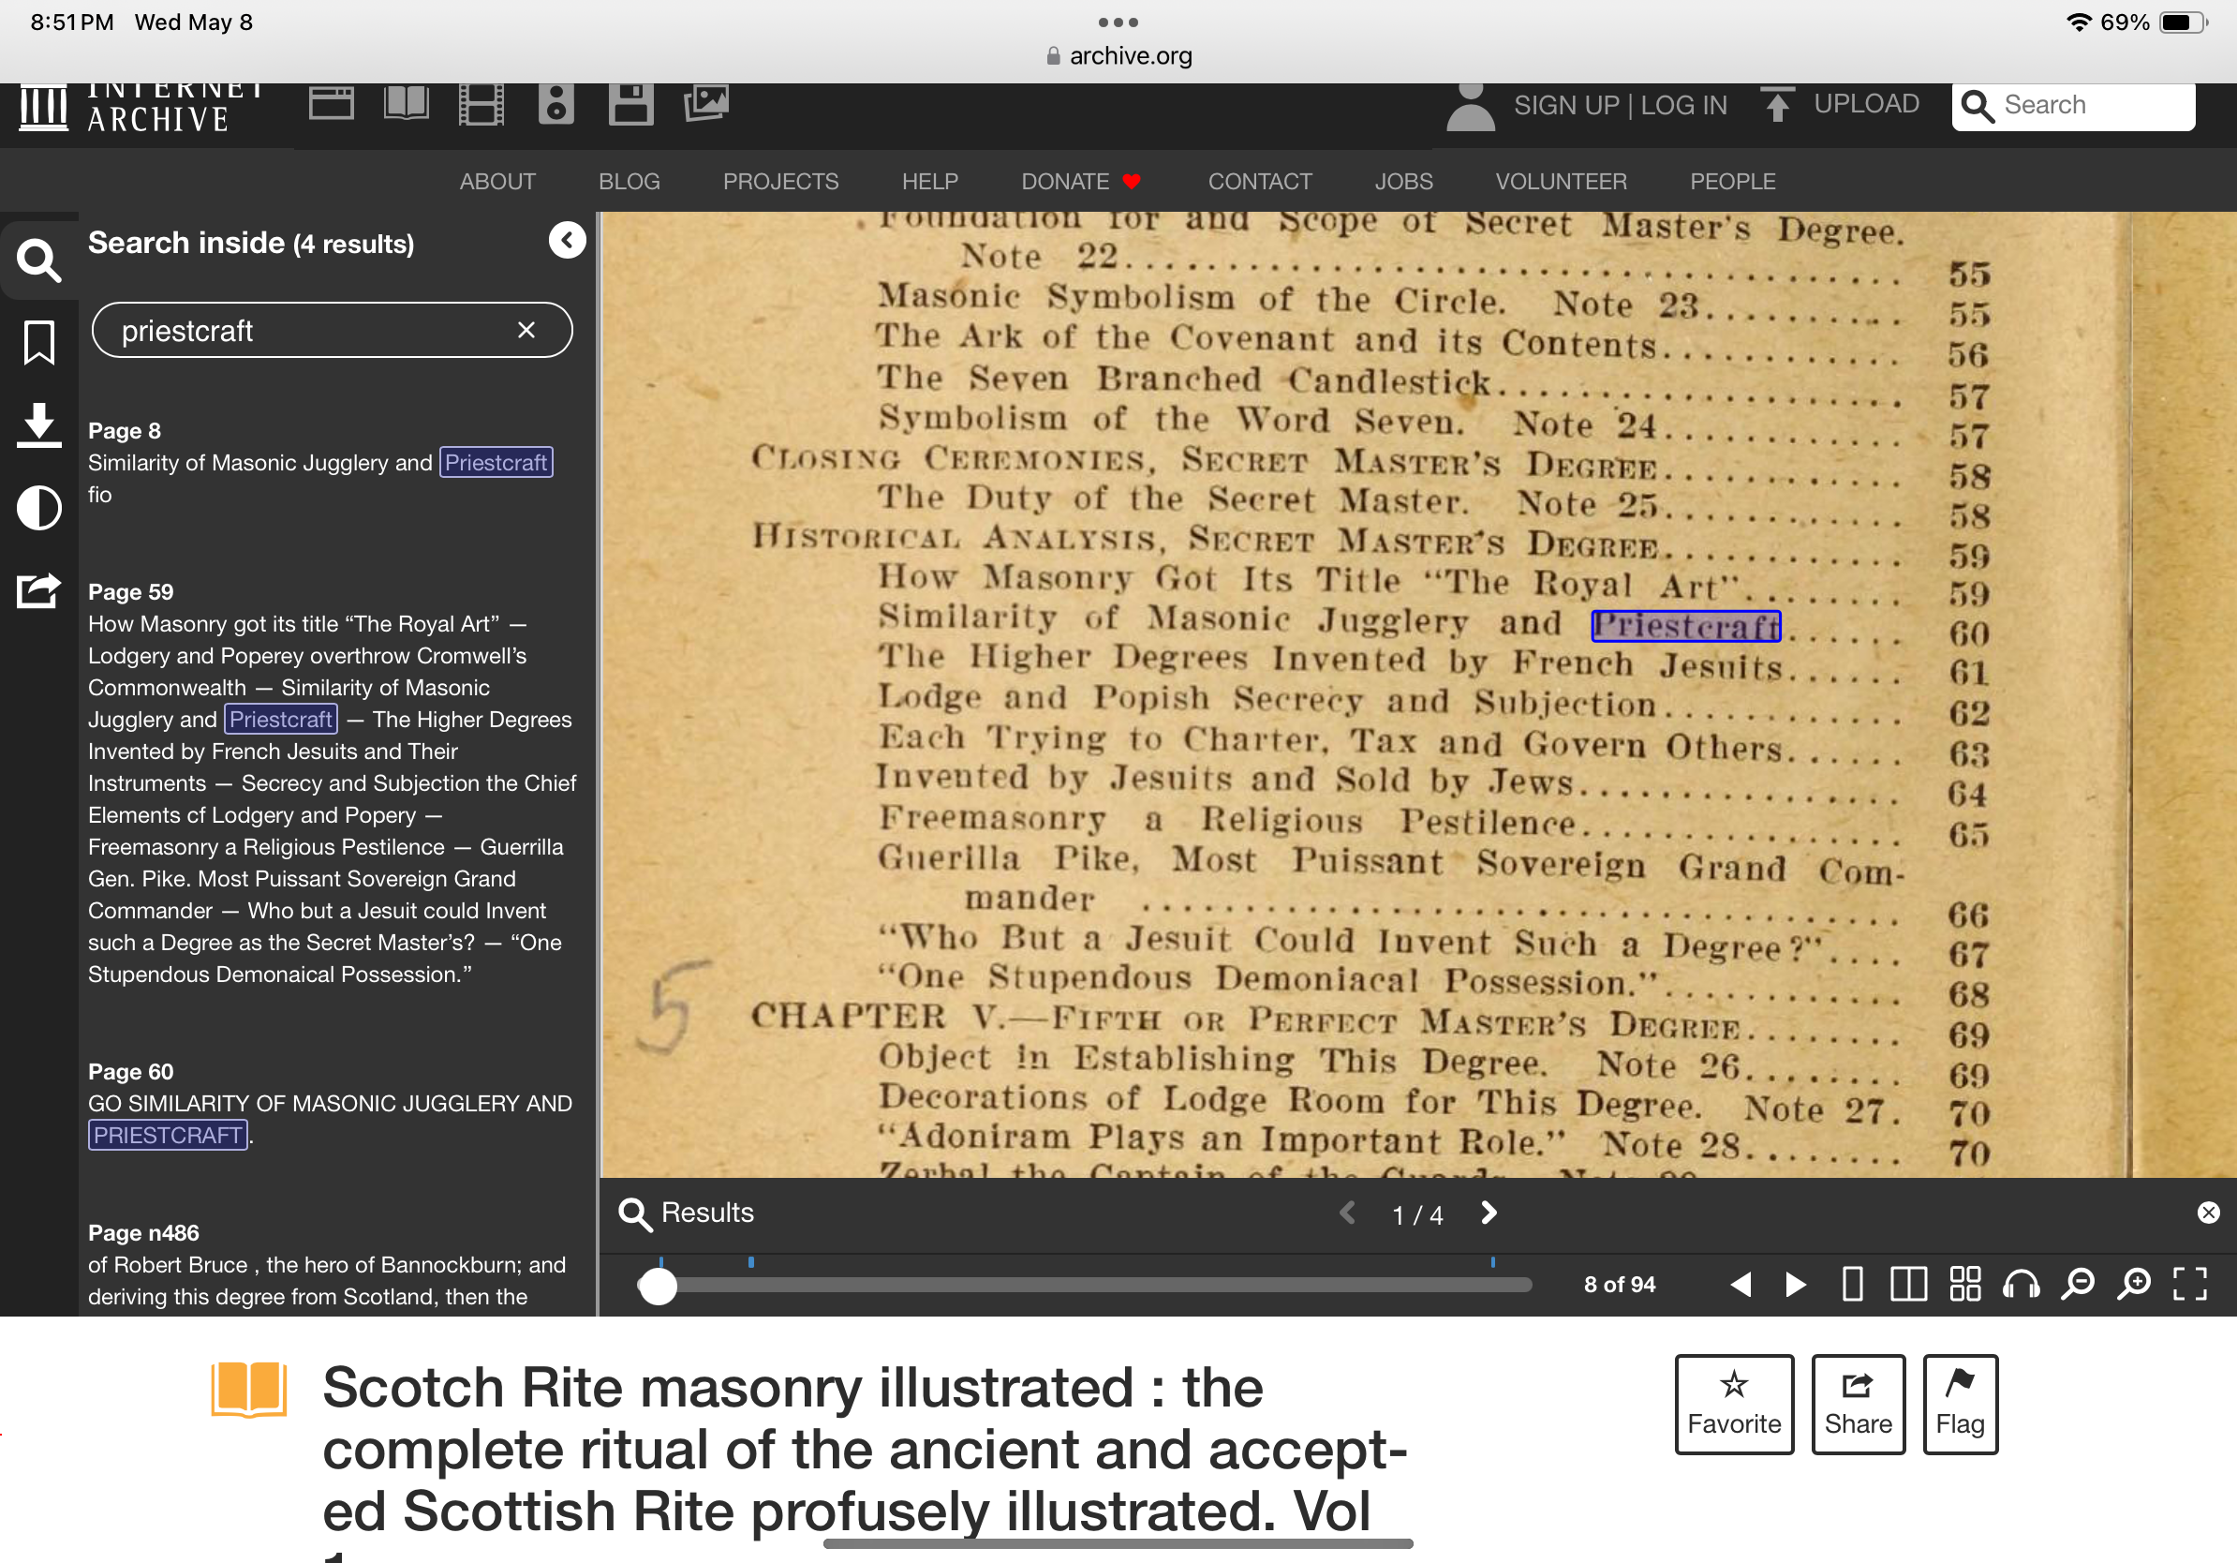The width and height of the screenshot is (2237, 1563).
Task: Tap the three-dot multitasking menu
Action: click(x=1118, y=22)
